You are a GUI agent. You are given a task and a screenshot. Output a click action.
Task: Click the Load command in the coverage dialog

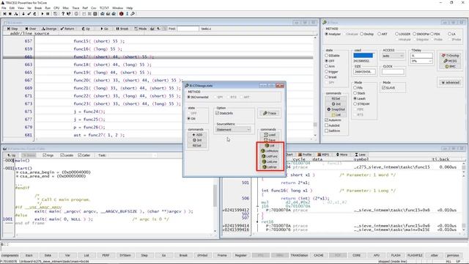(270, 135)
